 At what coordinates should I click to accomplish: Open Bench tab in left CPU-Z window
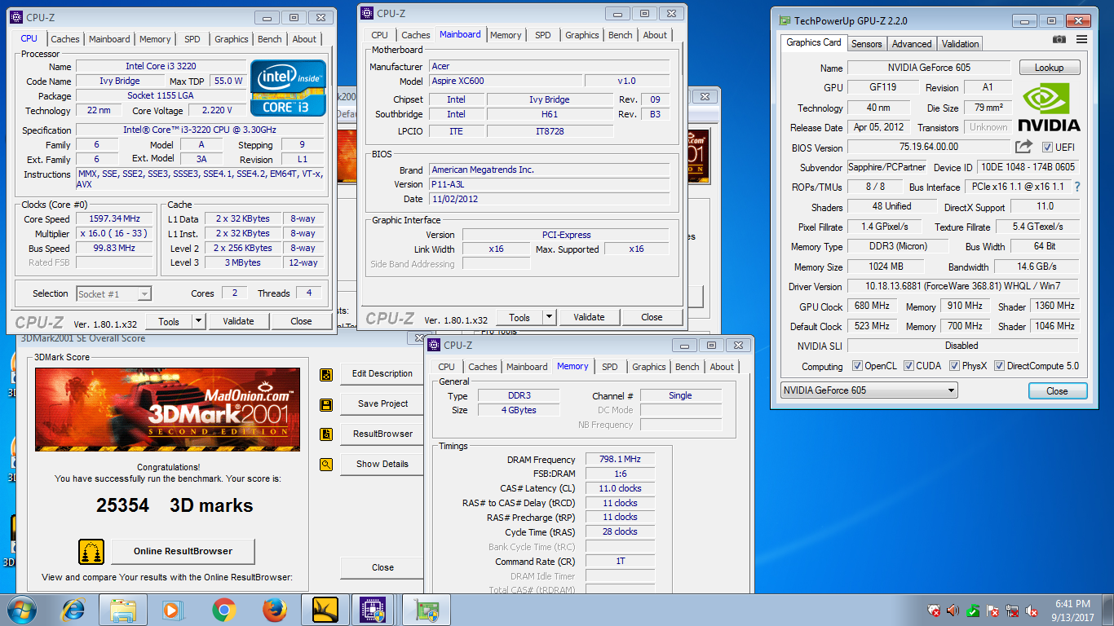(270, 39)
